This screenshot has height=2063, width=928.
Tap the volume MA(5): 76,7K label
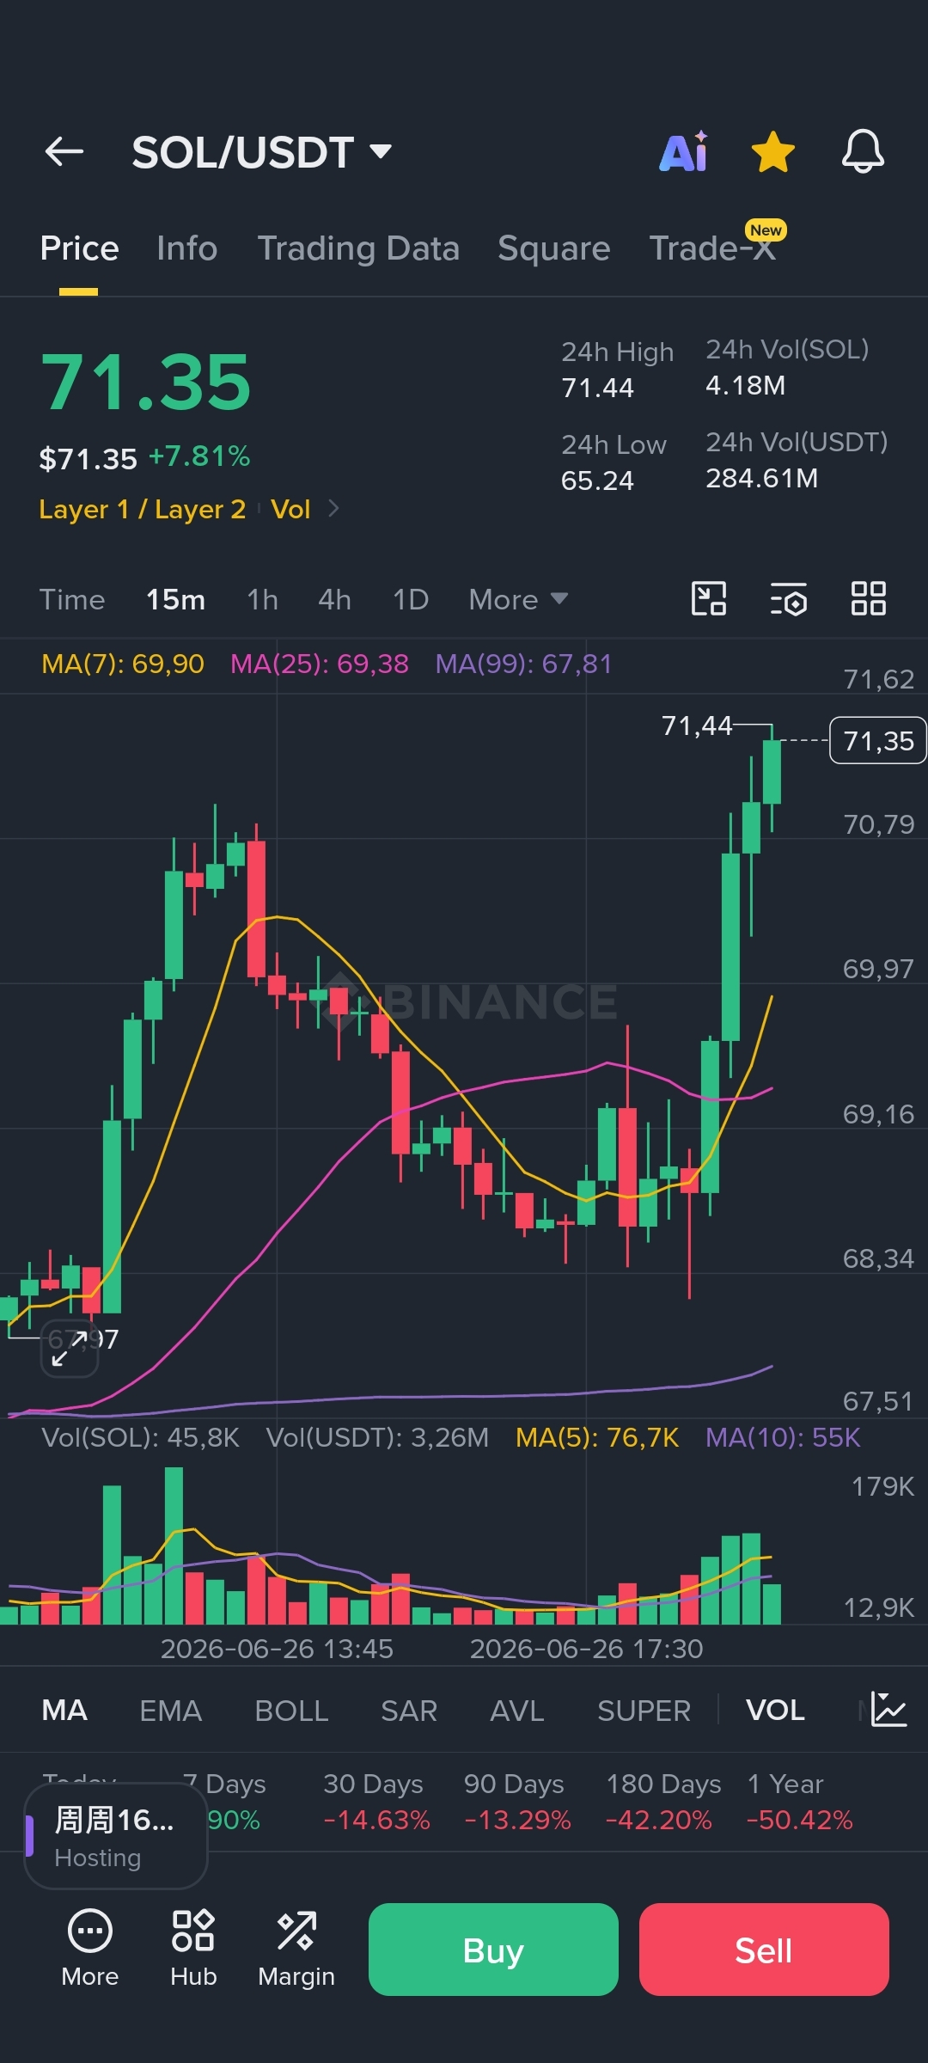(597, 1437)
